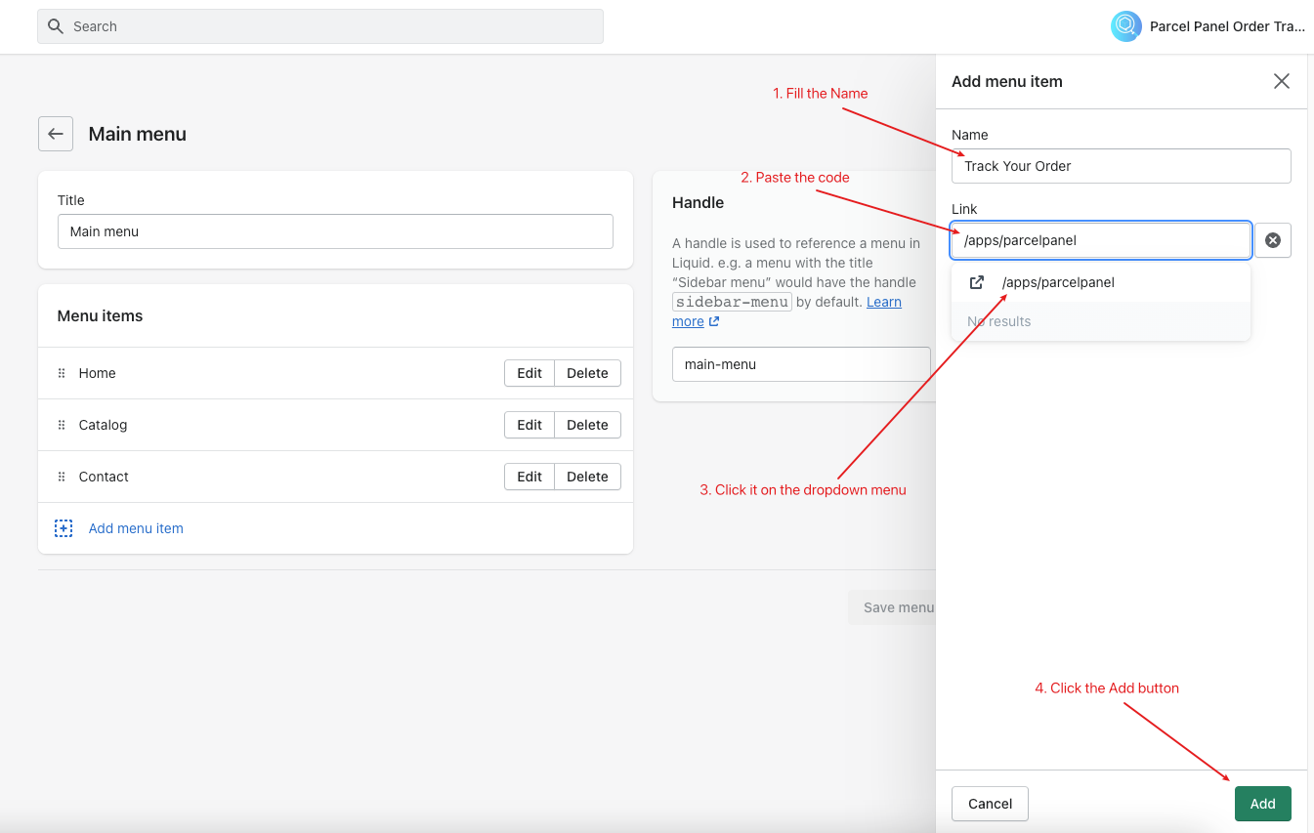Grab the drag handle for Home

pyautogui.click(x=62, y=373)
